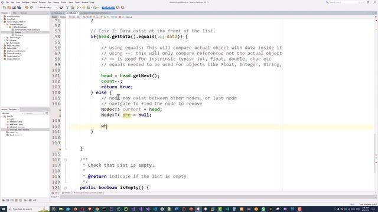378x212 pixels.
Task: Click the 'return true;' code line
Action: (117, 87)
